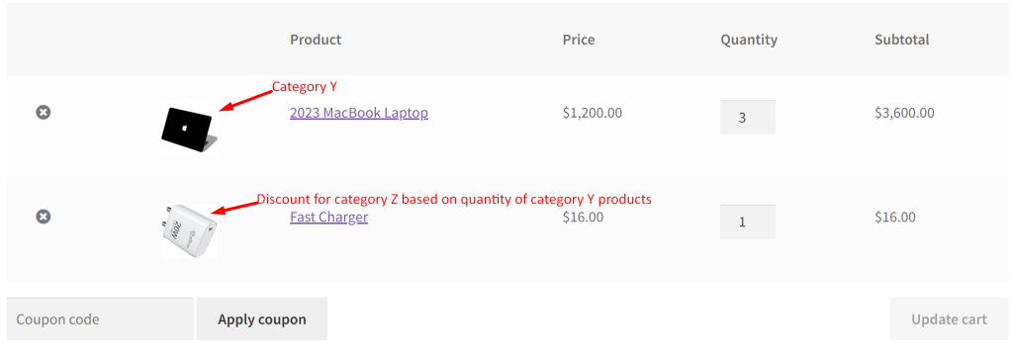The height and width of the screenshot is (360, 1013).
Task: Click the red Category Y annotation label
Action: click(305, 87)
